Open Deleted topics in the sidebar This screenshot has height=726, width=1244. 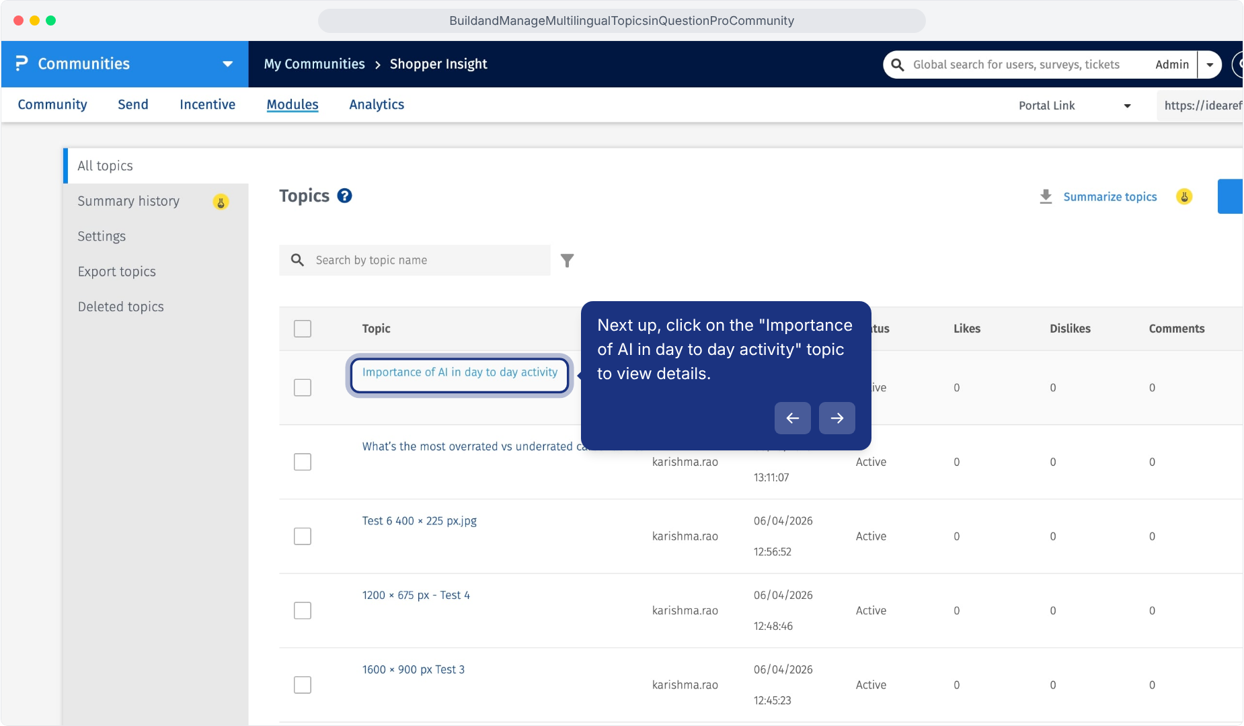(x=121, y=307)
